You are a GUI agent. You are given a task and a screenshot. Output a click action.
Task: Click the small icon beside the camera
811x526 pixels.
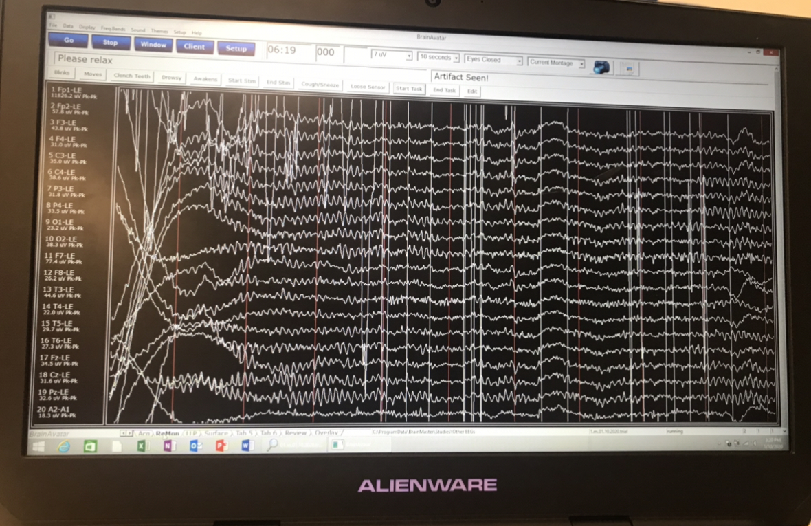[629, 68]
